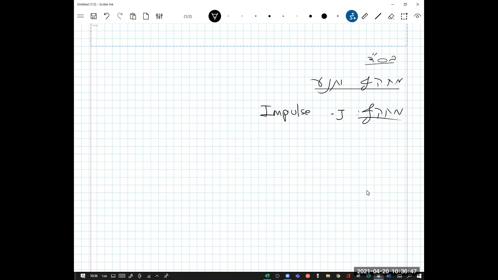
Task: Expand hidden system tray icons chevron
Action: click(x=157, y=276)
